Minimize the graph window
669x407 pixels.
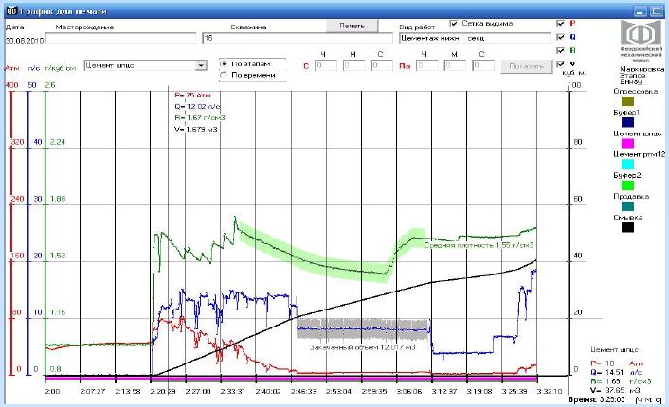[x=640, y=11]
